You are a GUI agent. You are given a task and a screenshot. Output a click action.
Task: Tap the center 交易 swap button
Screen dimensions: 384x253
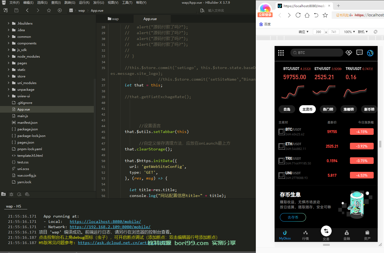pos(326,231)
